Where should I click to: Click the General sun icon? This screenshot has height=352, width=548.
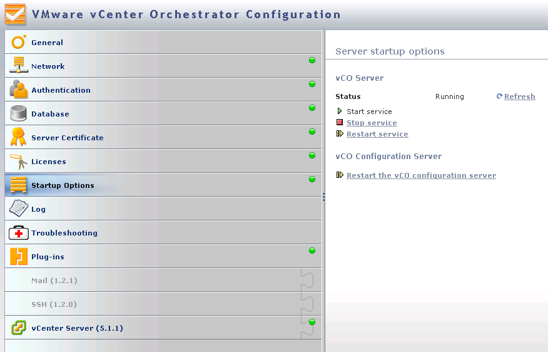pos(19,42)
